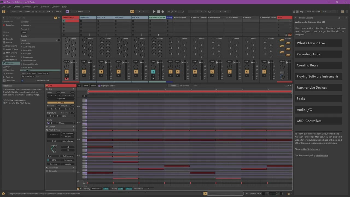Viewport: 350px width, 197px height.
Task: Click the Favorites collection icon
Action: coord(4,25)
